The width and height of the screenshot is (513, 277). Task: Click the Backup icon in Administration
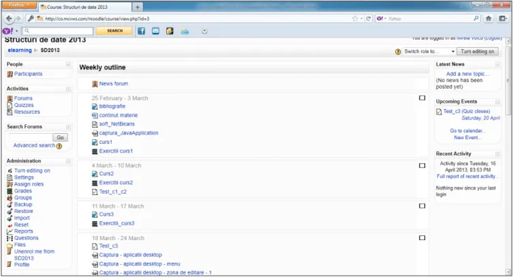pos(10,205)
